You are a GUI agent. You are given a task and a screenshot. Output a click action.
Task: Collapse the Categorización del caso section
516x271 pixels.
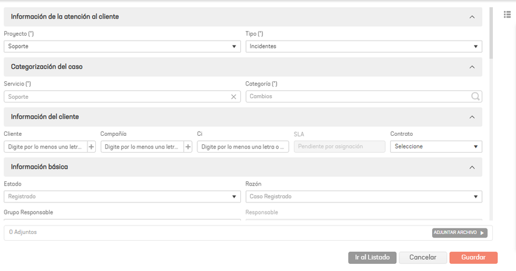click(472, 67)
